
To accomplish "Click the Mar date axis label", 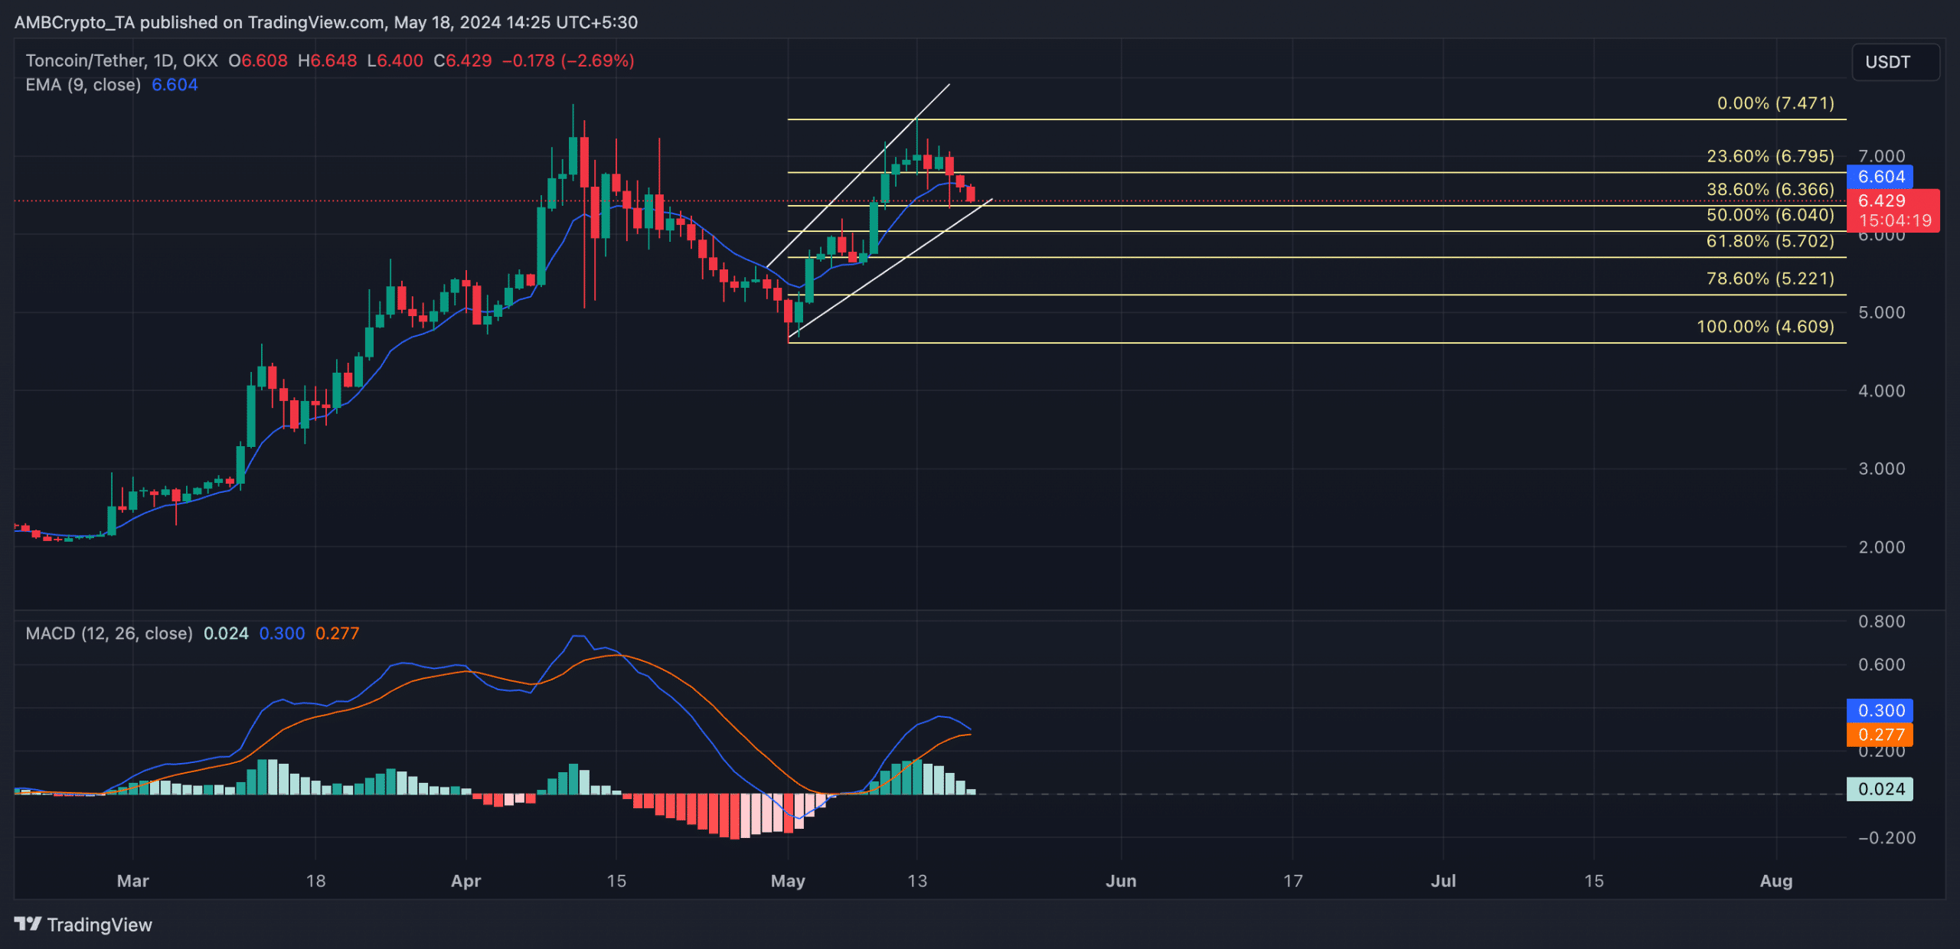I will click(x=132, y=881).
